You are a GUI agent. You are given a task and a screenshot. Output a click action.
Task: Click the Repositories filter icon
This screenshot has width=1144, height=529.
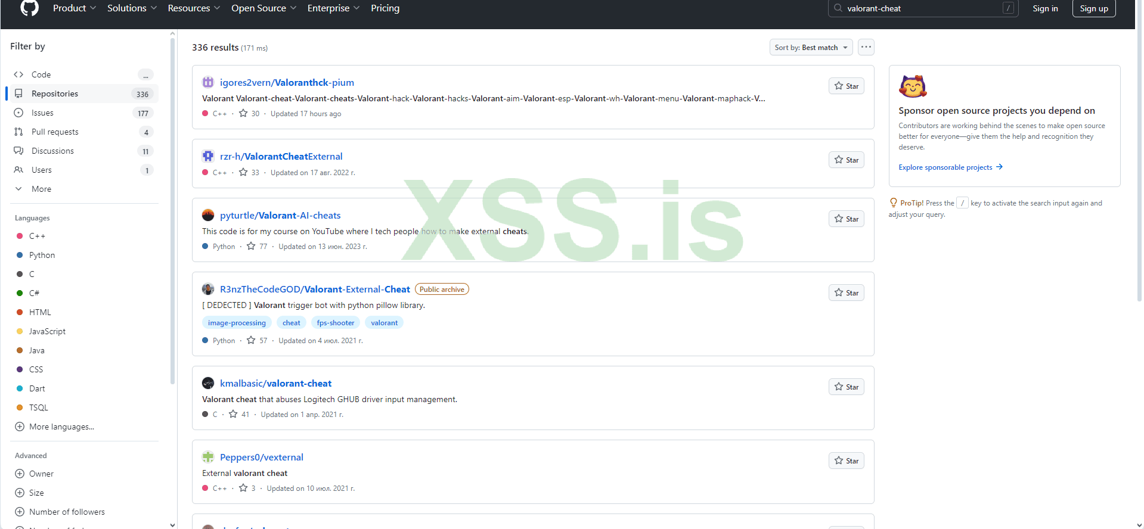point(18,94)
